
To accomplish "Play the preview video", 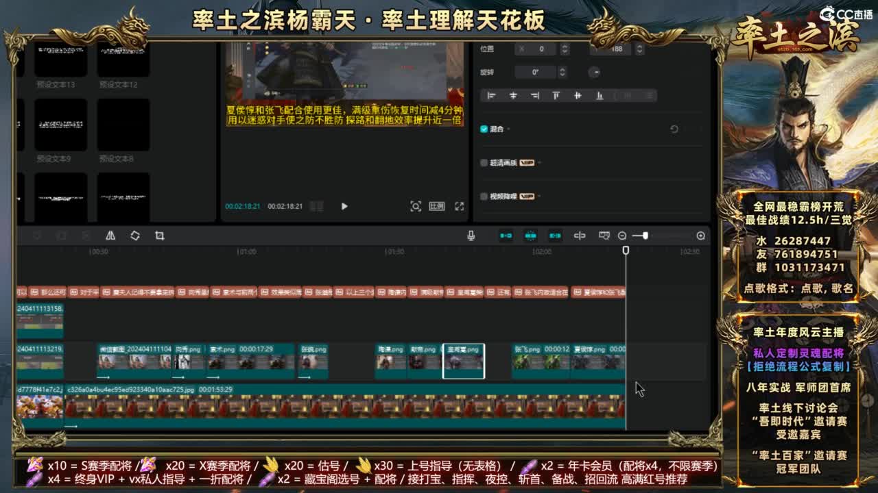I will pos(344,206).
